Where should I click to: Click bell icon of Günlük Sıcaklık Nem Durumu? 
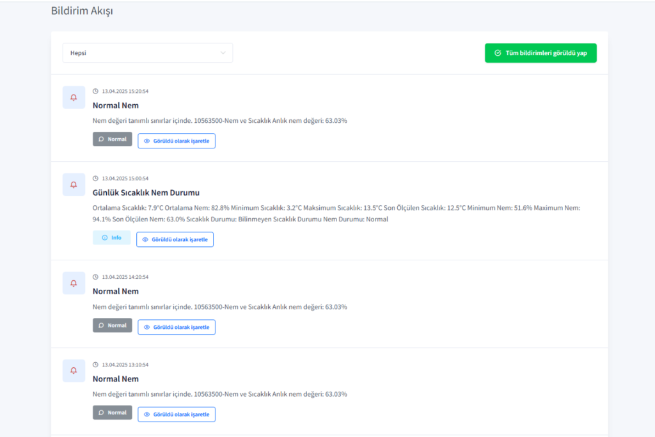[x=74, y=184]
